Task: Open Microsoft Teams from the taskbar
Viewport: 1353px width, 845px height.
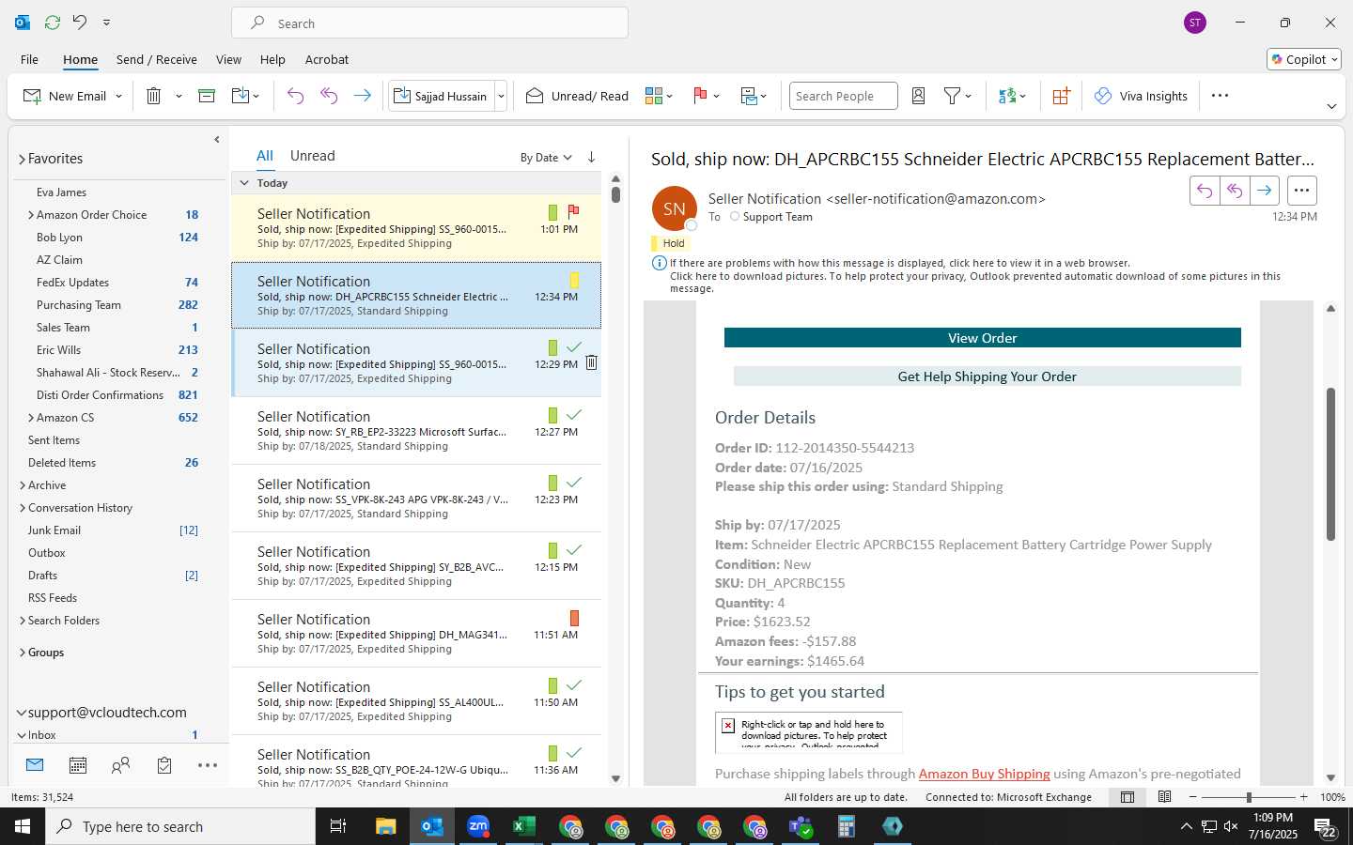Action: (x=801, y=826)
